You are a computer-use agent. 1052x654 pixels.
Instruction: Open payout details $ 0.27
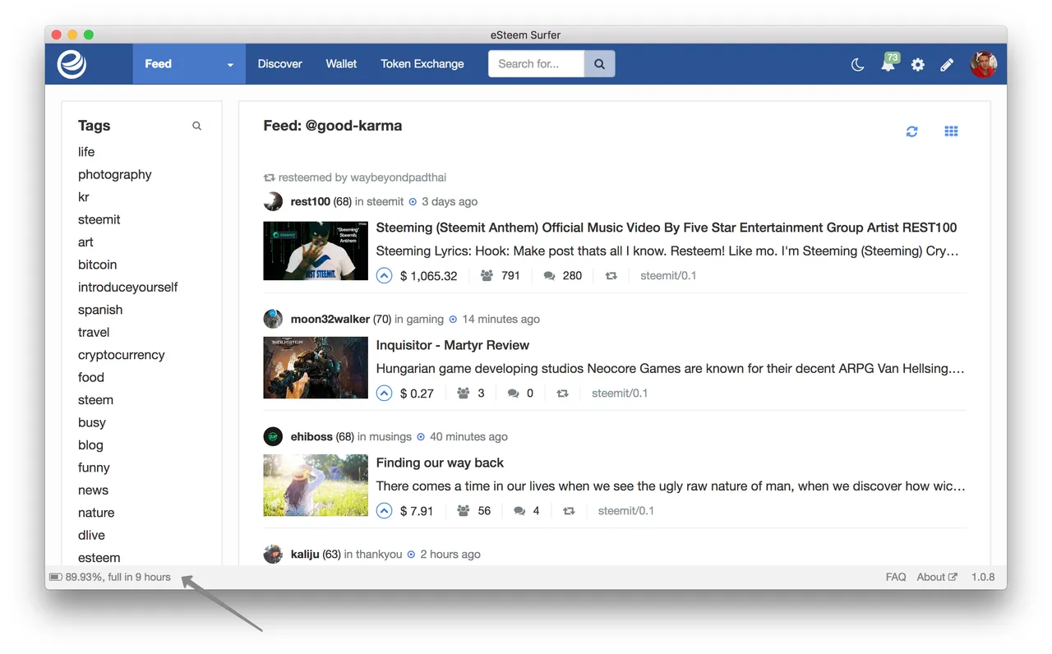tap(417, 394)
